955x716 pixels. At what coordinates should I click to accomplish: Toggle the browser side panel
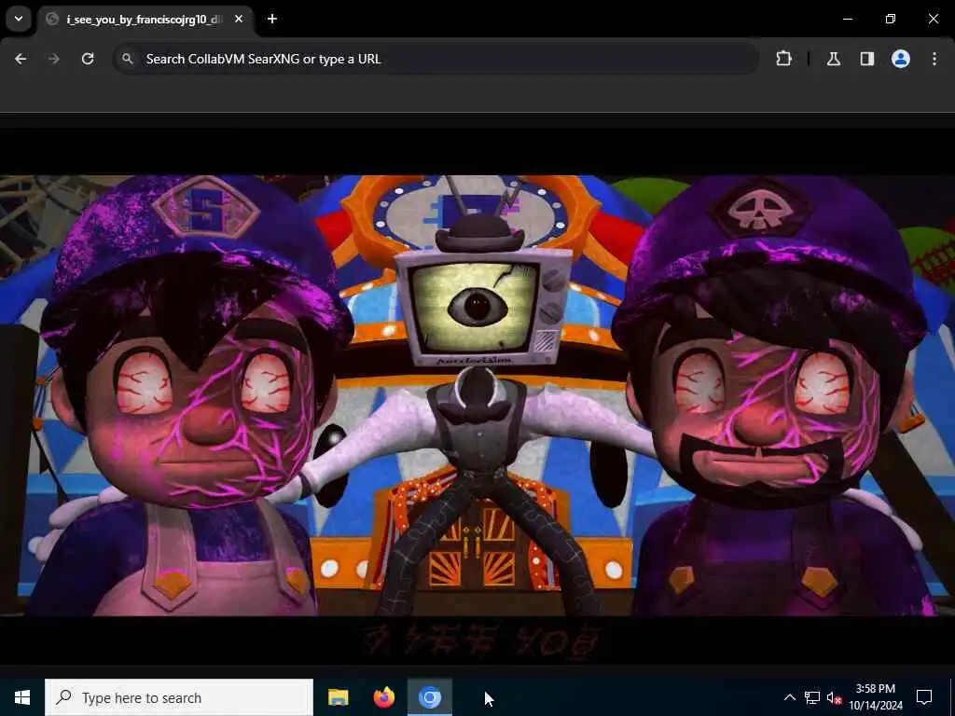(x=867, y=59)
